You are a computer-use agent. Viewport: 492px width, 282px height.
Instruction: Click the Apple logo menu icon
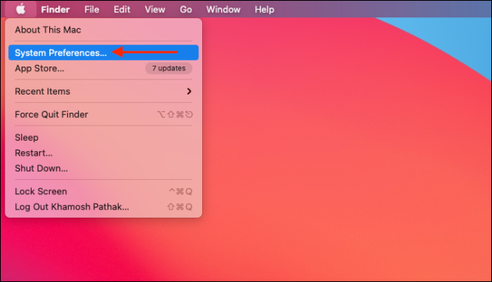[x=20, y=9]
